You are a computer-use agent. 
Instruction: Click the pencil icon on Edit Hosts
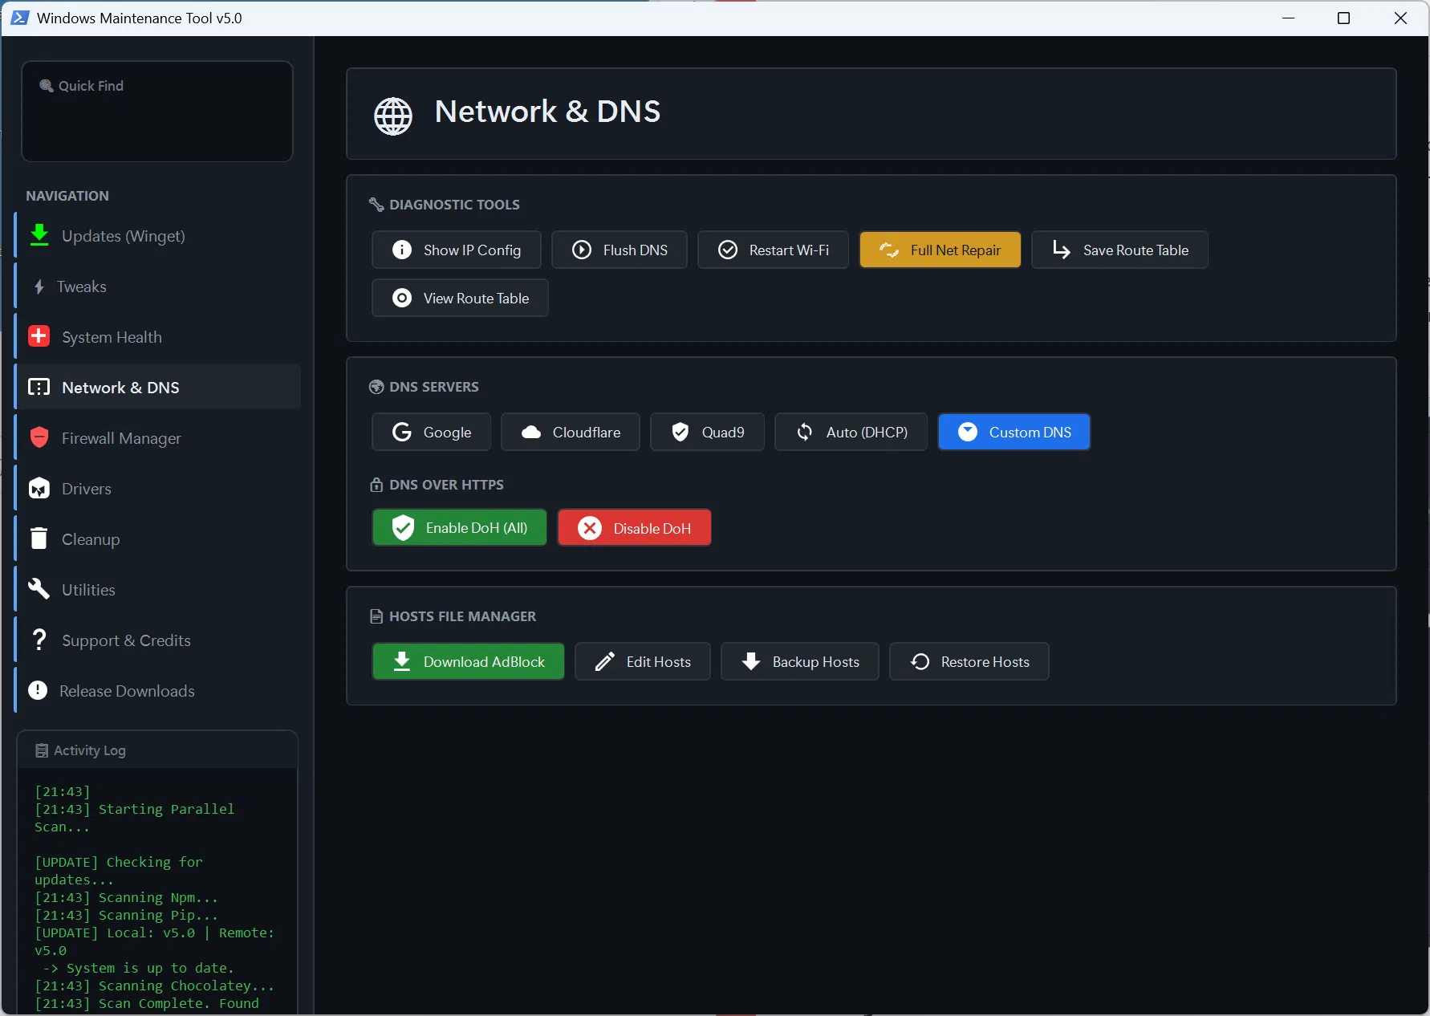[x=605, y=662]
